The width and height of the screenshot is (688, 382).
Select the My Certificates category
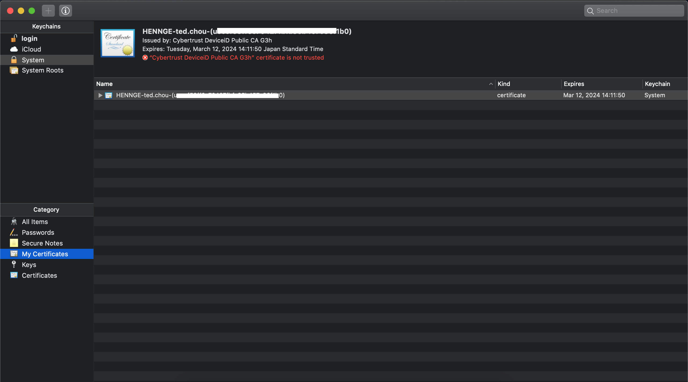tap(47, 254)
